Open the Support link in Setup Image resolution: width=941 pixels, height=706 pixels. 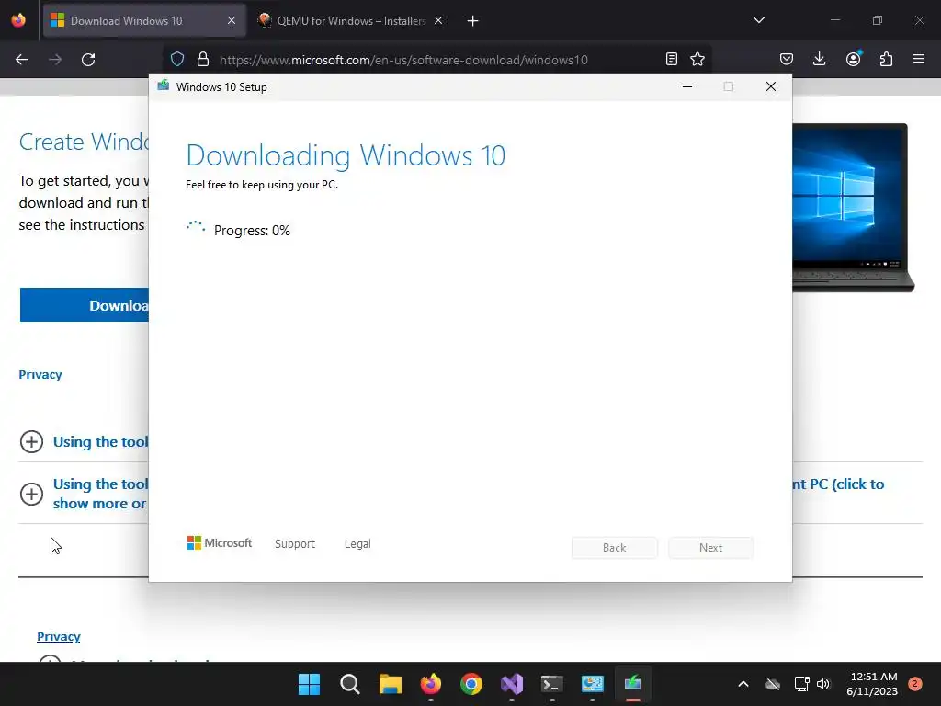point(295,543)
